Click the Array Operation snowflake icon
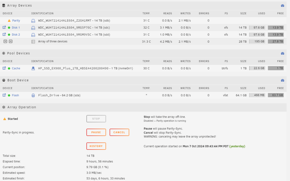 point(4,107)
